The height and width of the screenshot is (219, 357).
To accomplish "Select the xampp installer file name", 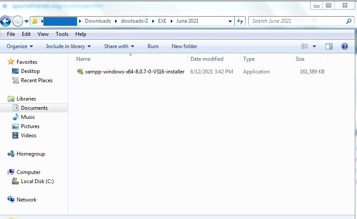I will pyautogui.click(x=135, y=72).
